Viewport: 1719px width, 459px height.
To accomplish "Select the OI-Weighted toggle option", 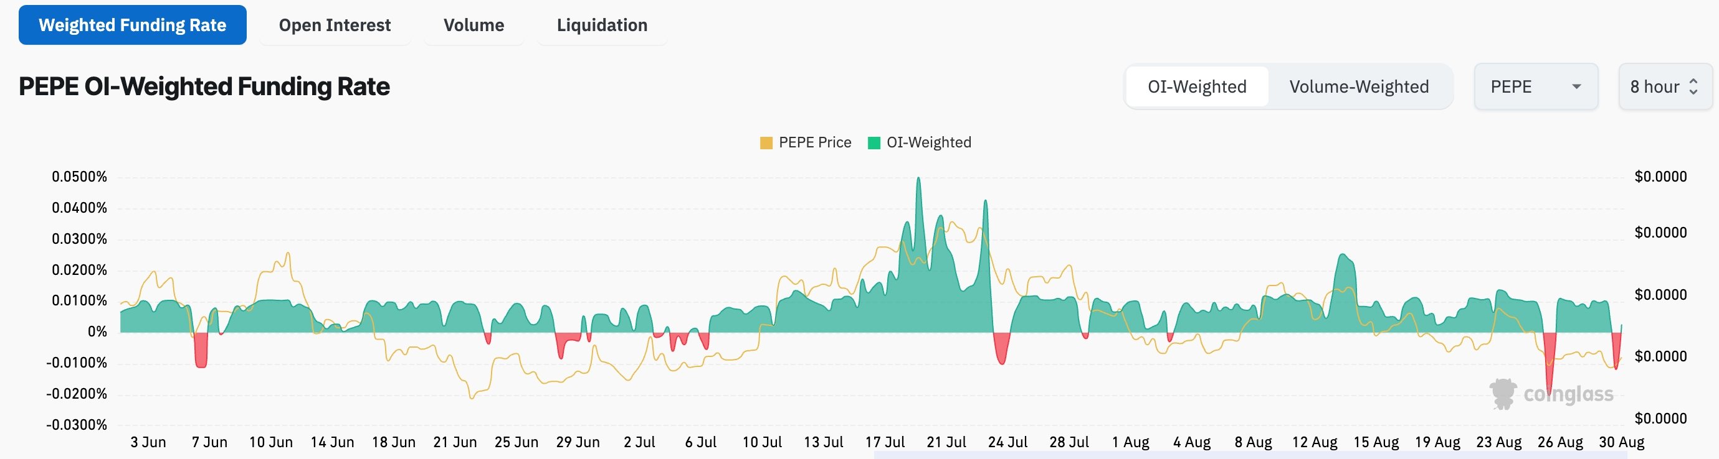I will click(1196, 86).
